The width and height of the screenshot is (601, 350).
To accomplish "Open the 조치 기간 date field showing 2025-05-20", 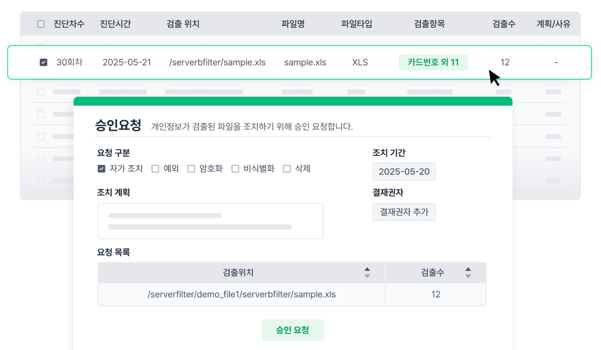I will tap(404, 172).
